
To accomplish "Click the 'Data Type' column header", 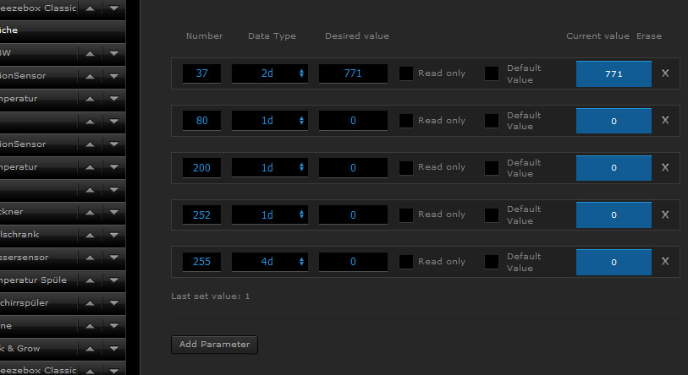I will (272, 36).
